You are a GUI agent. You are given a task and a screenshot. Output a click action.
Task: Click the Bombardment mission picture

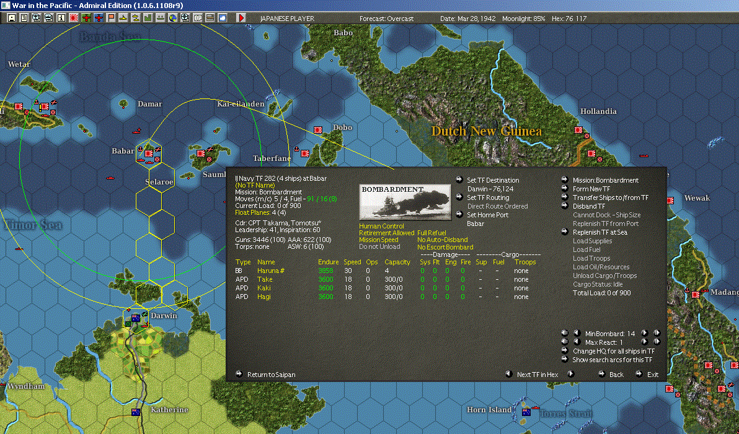click(x=405, y=202)
